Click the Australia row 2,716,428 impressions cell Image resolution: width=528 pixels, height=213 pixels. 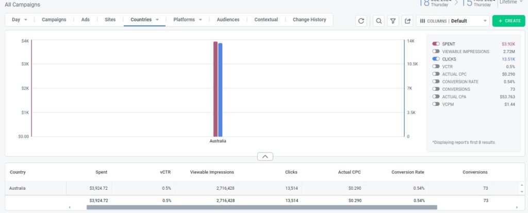[x=226, y=188]
